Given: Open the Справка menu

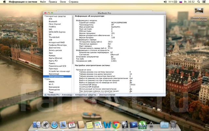Looking at the screenshot, I should click(x=73, y=2).
